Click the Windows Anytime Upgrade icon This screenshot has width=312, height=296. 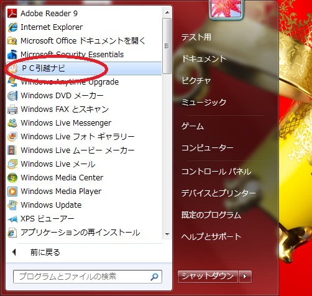tap(12, 82)
